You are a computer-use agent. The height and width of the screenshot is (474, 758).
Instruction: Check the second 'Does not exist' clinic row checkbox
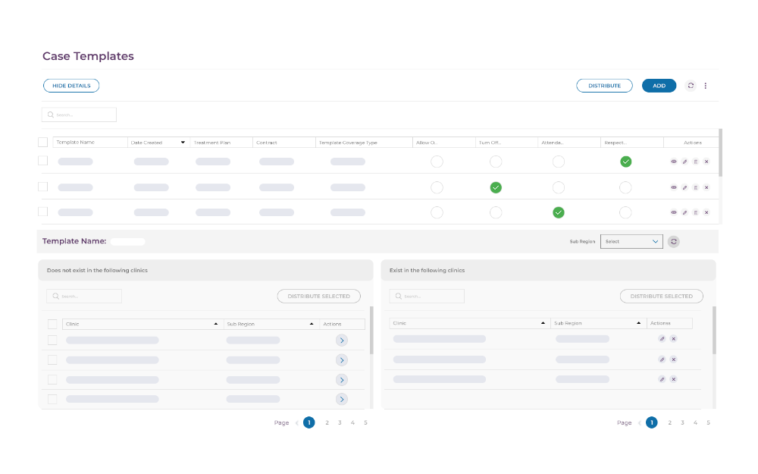pyautogui.click(x=52, y=359)
